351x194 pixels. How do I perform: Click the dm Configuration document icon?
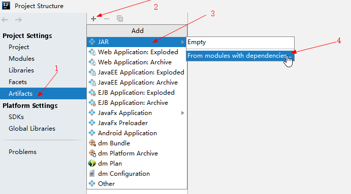pyautogui.click(x=92, y=173)
